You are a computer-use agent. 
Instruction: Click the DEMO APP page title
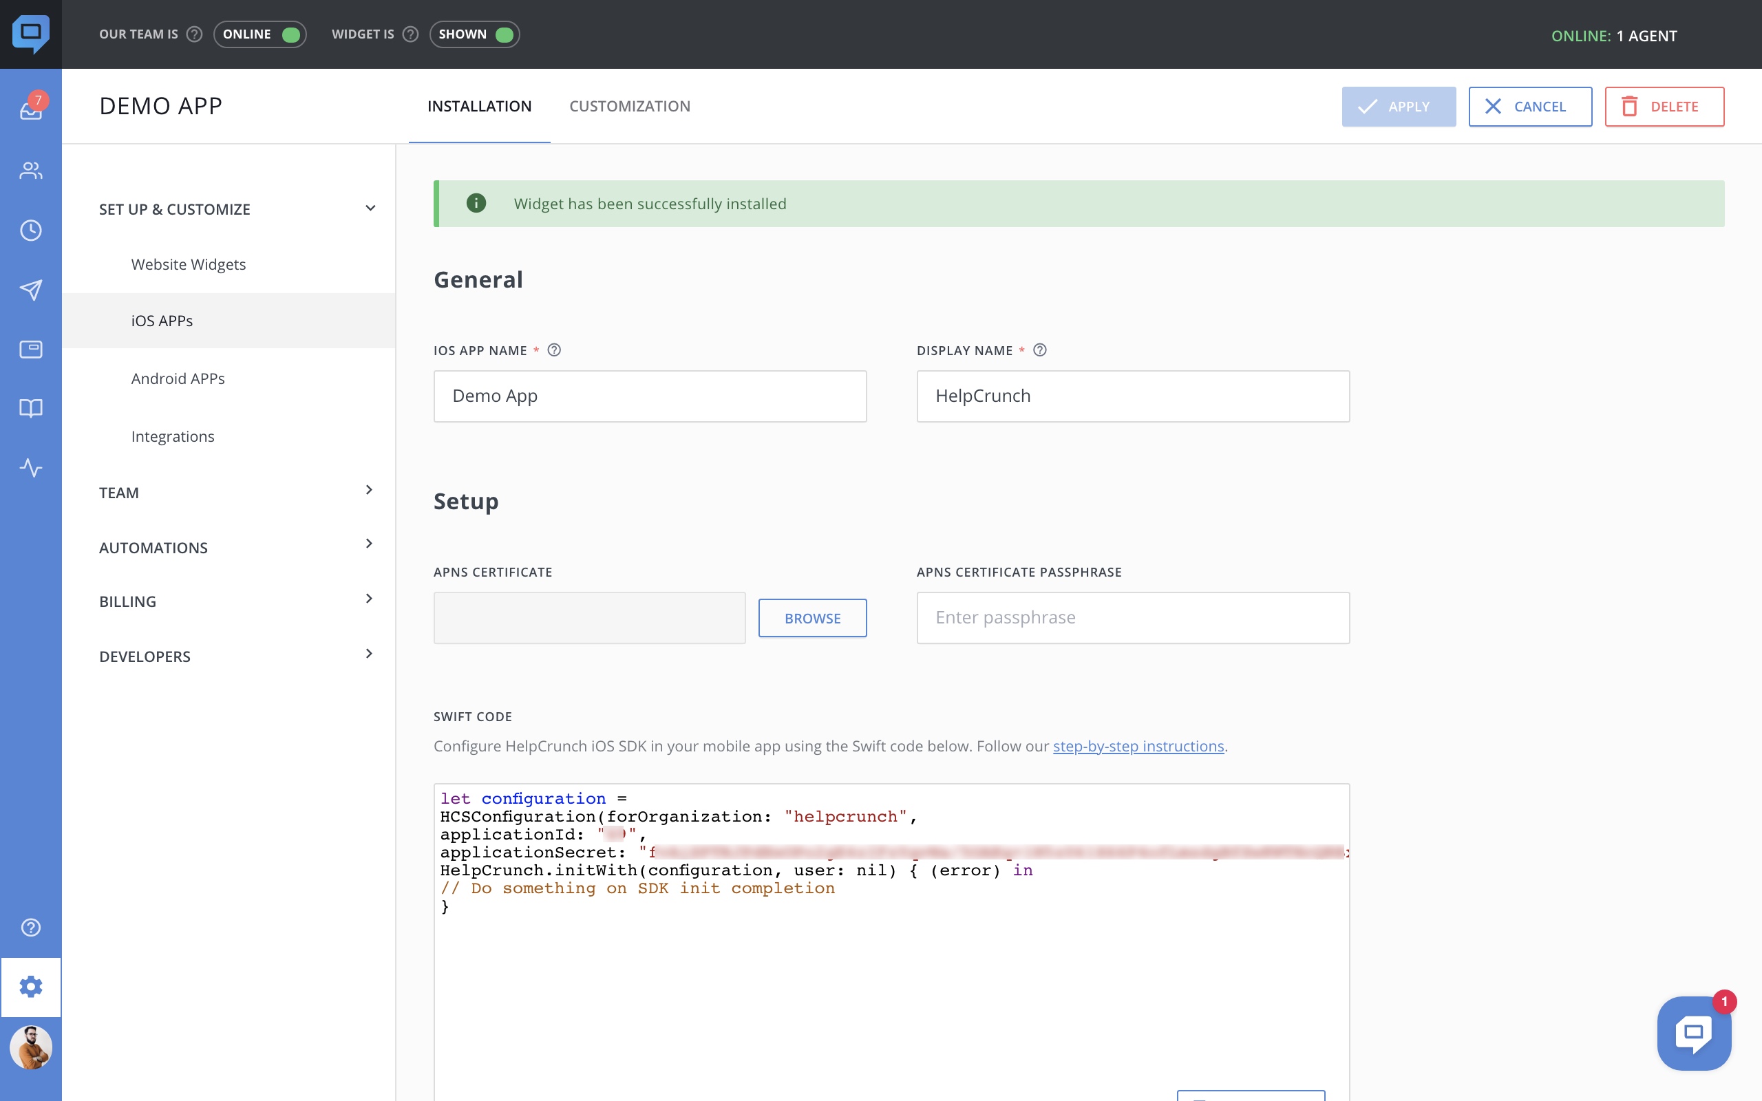[161, 106]
